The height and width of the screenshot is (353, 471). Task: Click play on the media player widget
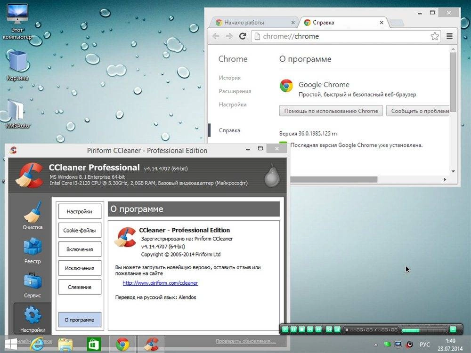[x=285, y=329]
